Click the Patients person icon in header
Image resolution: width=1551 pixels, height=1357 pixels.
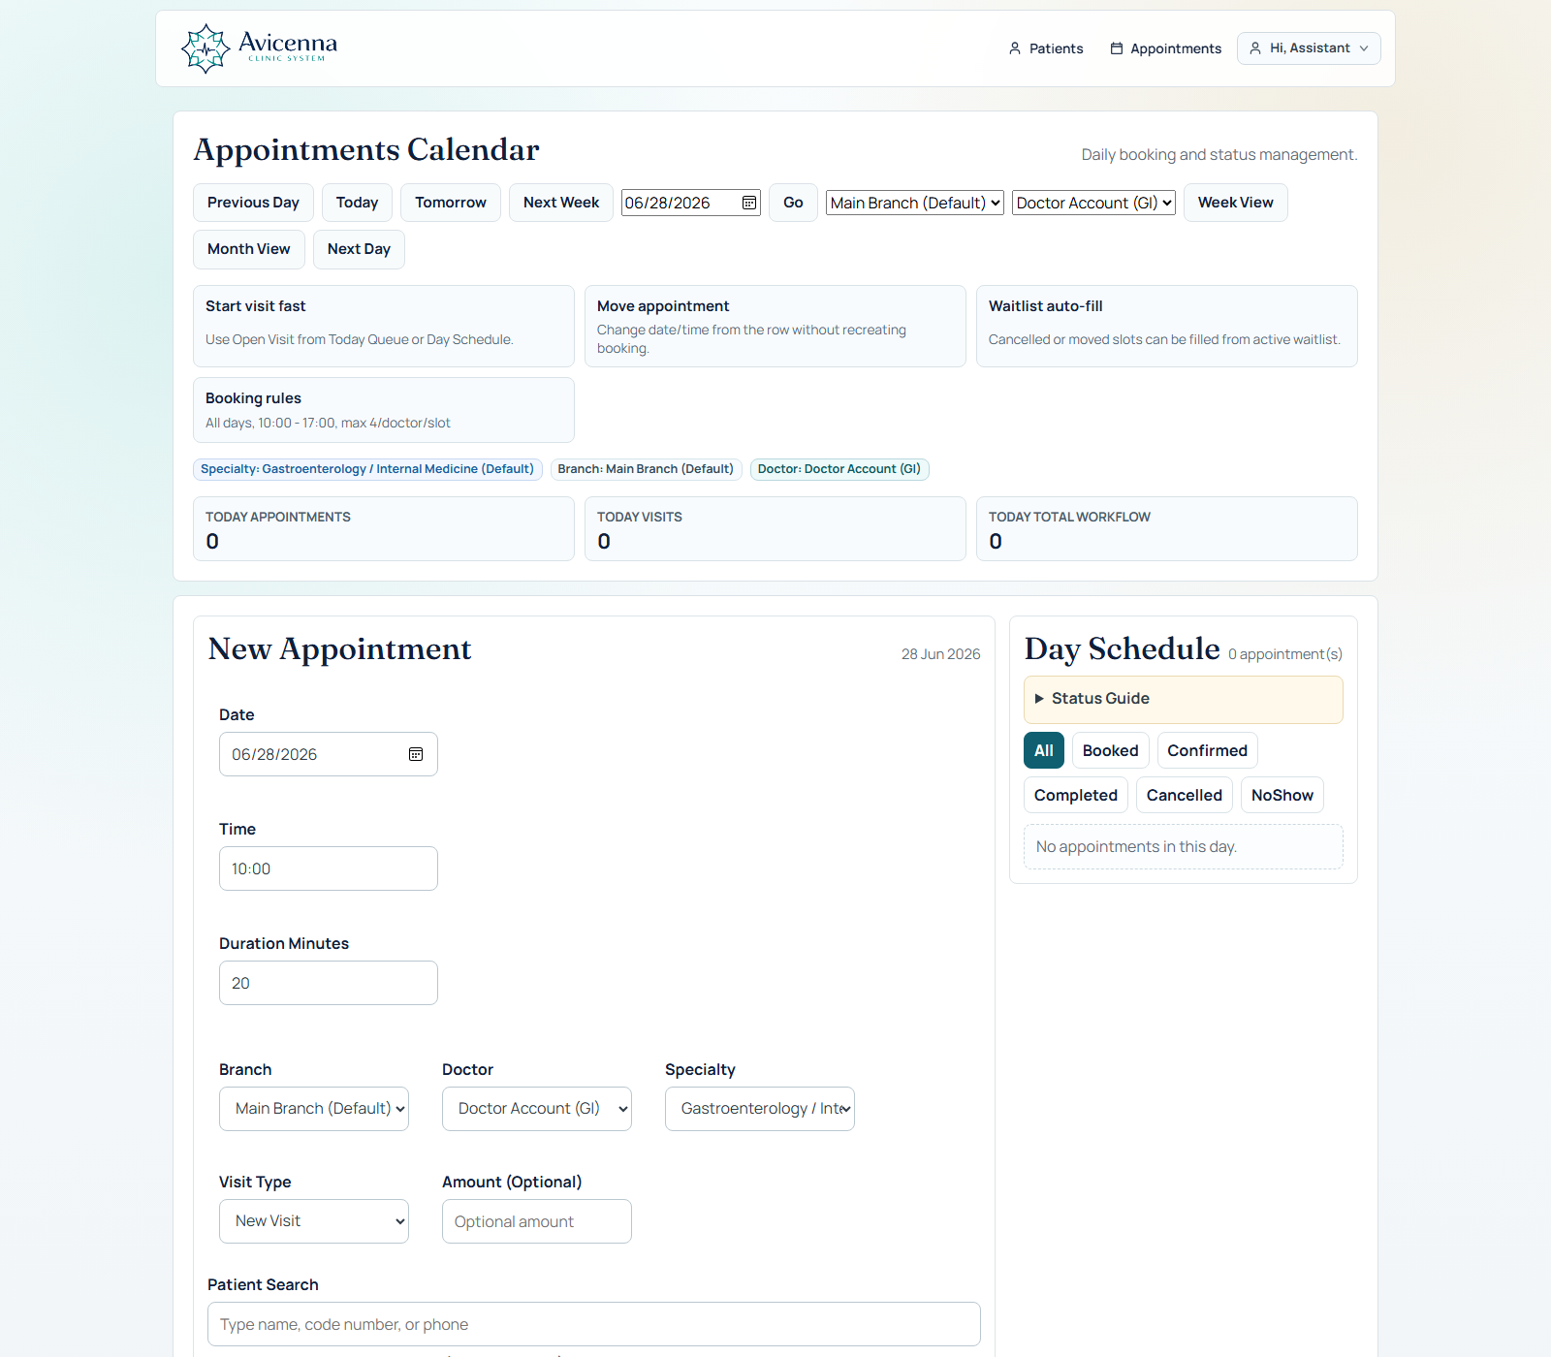(1015, 48)
